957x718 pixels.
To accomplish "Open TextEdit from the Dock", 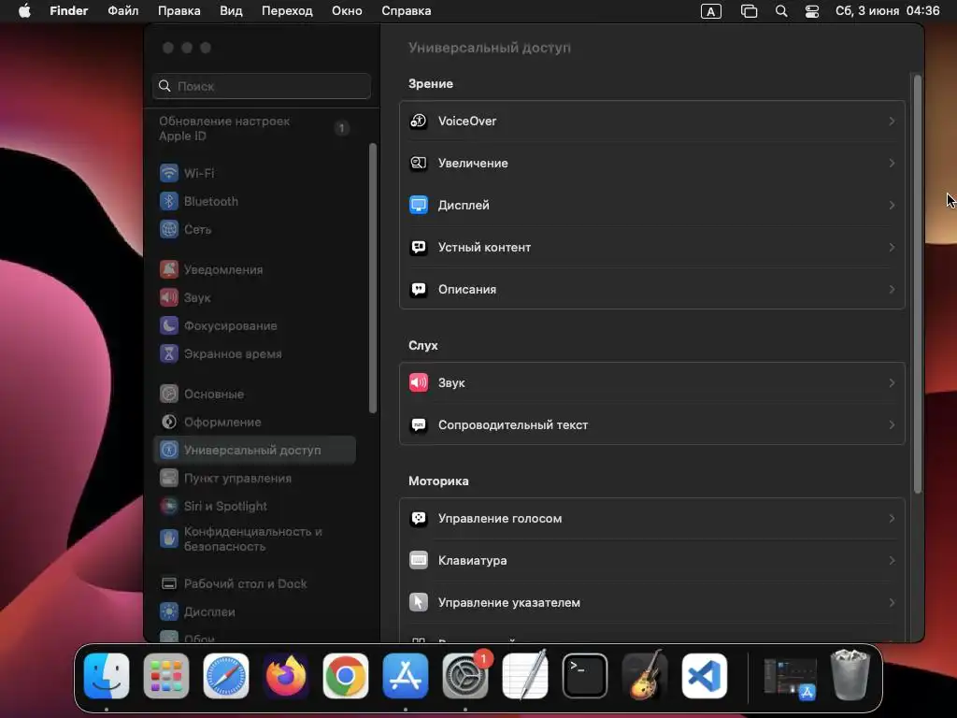I will (x=525, y=676).
